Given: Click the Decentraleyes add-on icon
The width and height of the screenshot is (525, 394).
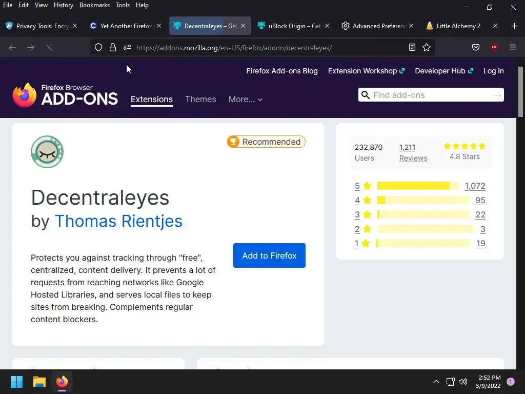Looking at the screenshot, I should coord(47,152).
